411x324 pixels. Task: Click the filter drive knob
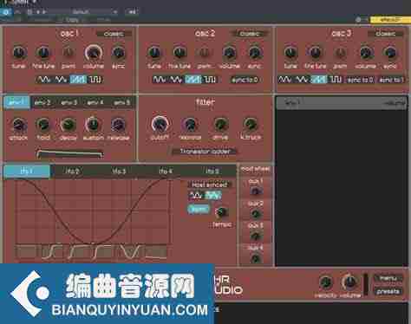coord(220,125)
